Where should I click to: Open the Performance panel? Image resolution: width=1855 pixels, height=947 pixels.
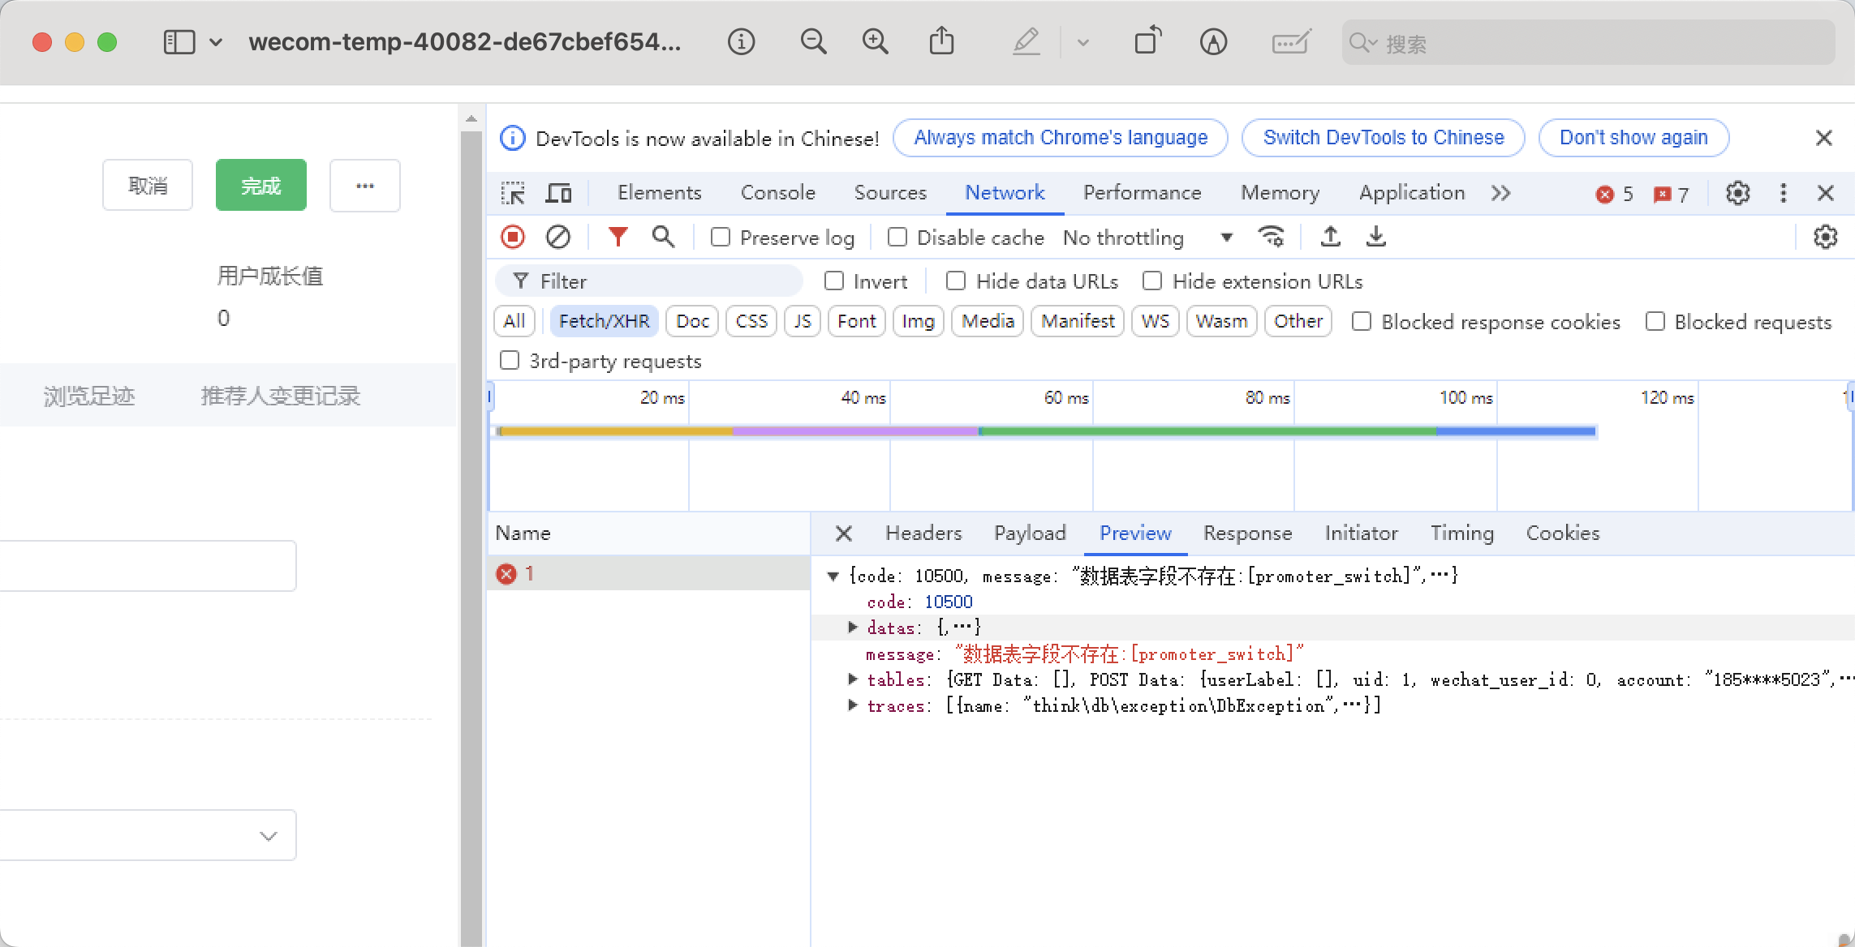point(1142,193)
